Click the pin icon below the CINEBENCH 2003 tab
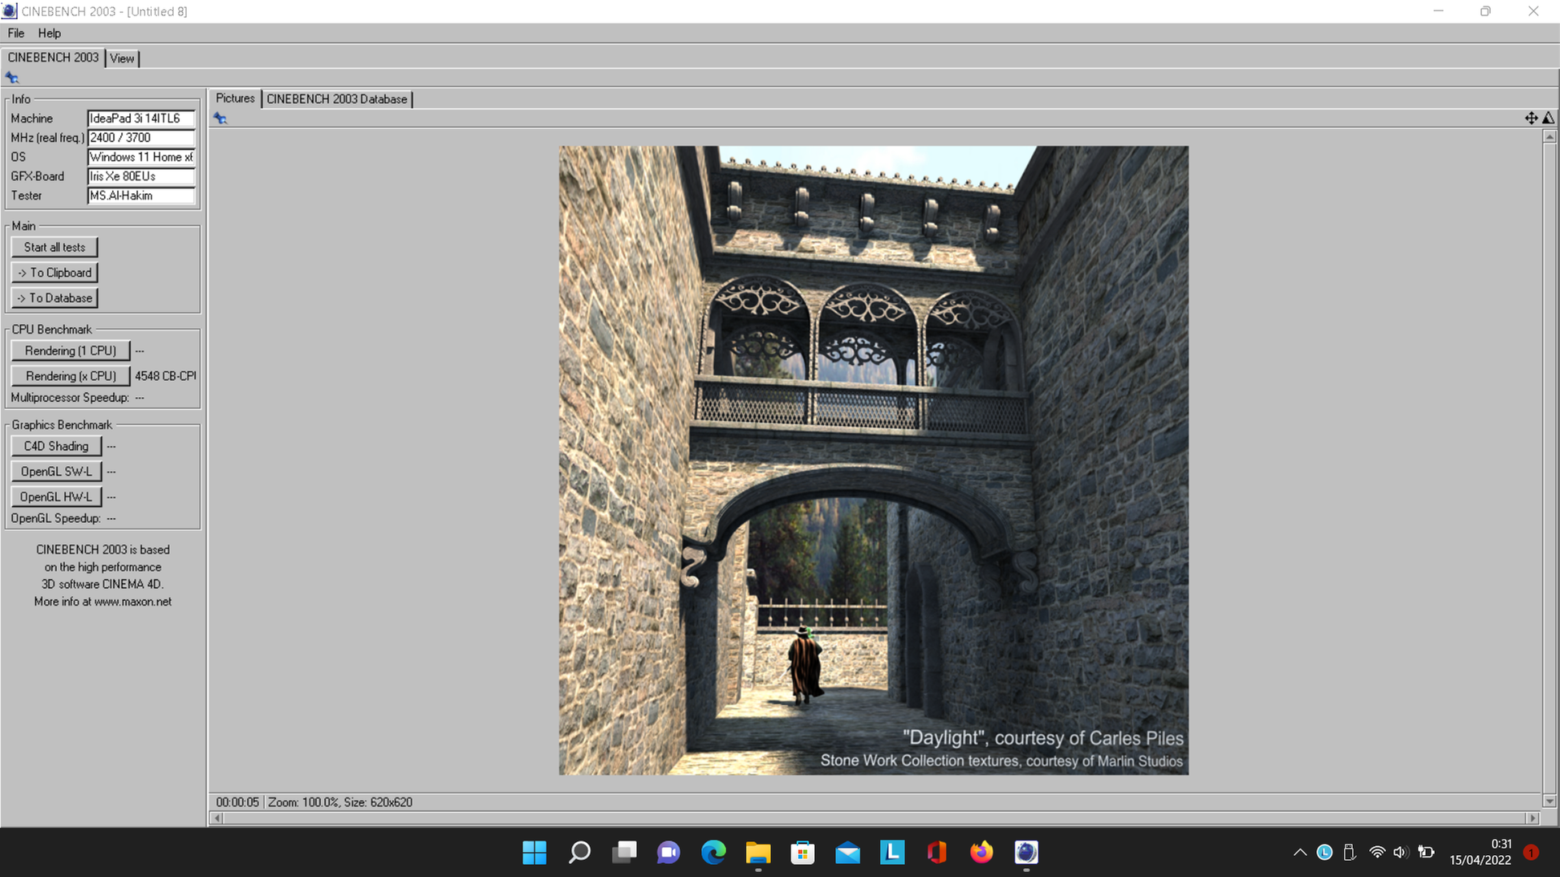Viewport: 1560px width, 877px height. point(11,78)
